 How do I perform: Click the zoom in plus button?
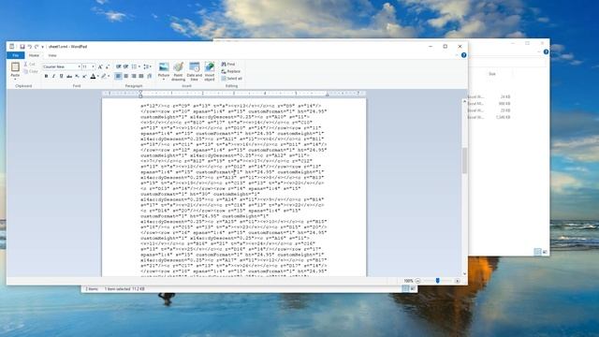[457, 281]
